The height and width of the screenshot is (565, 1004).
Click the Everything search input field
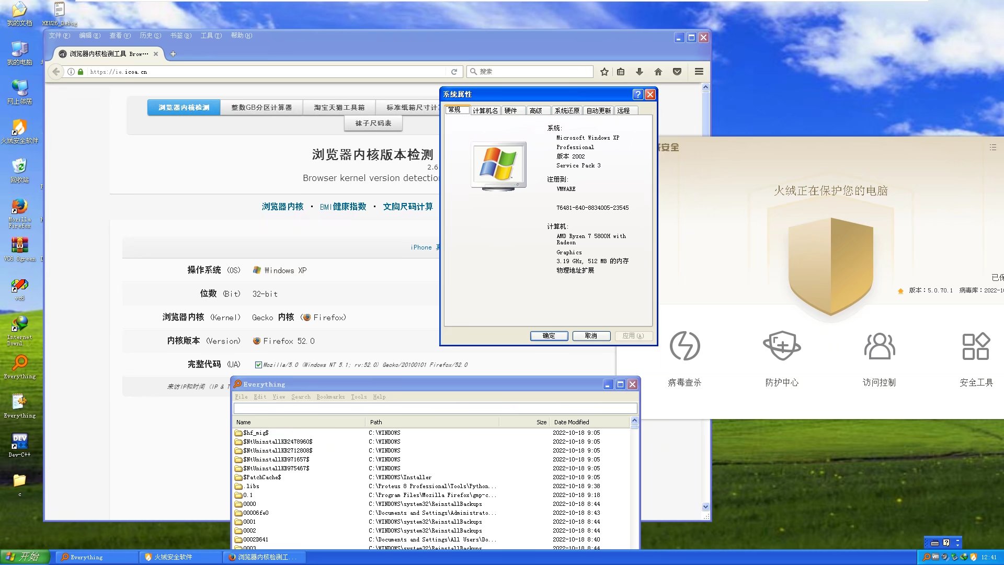tap(435, 408)
